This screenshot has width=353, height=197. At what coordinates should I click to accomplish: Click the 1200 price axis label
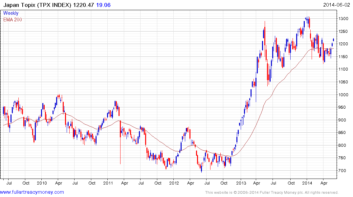click(x=343, y=44)
